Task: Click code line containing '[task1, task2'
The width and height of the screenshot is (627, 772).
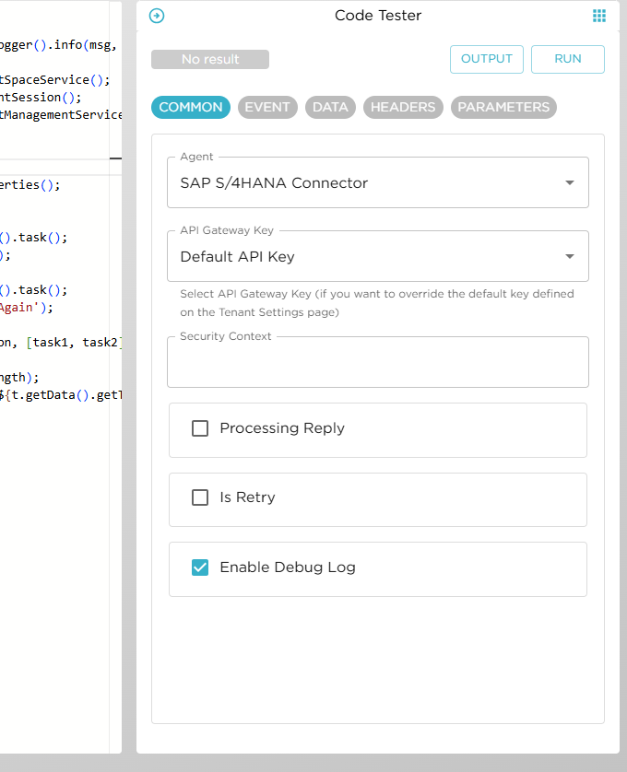Action: [x=60, y=343]
